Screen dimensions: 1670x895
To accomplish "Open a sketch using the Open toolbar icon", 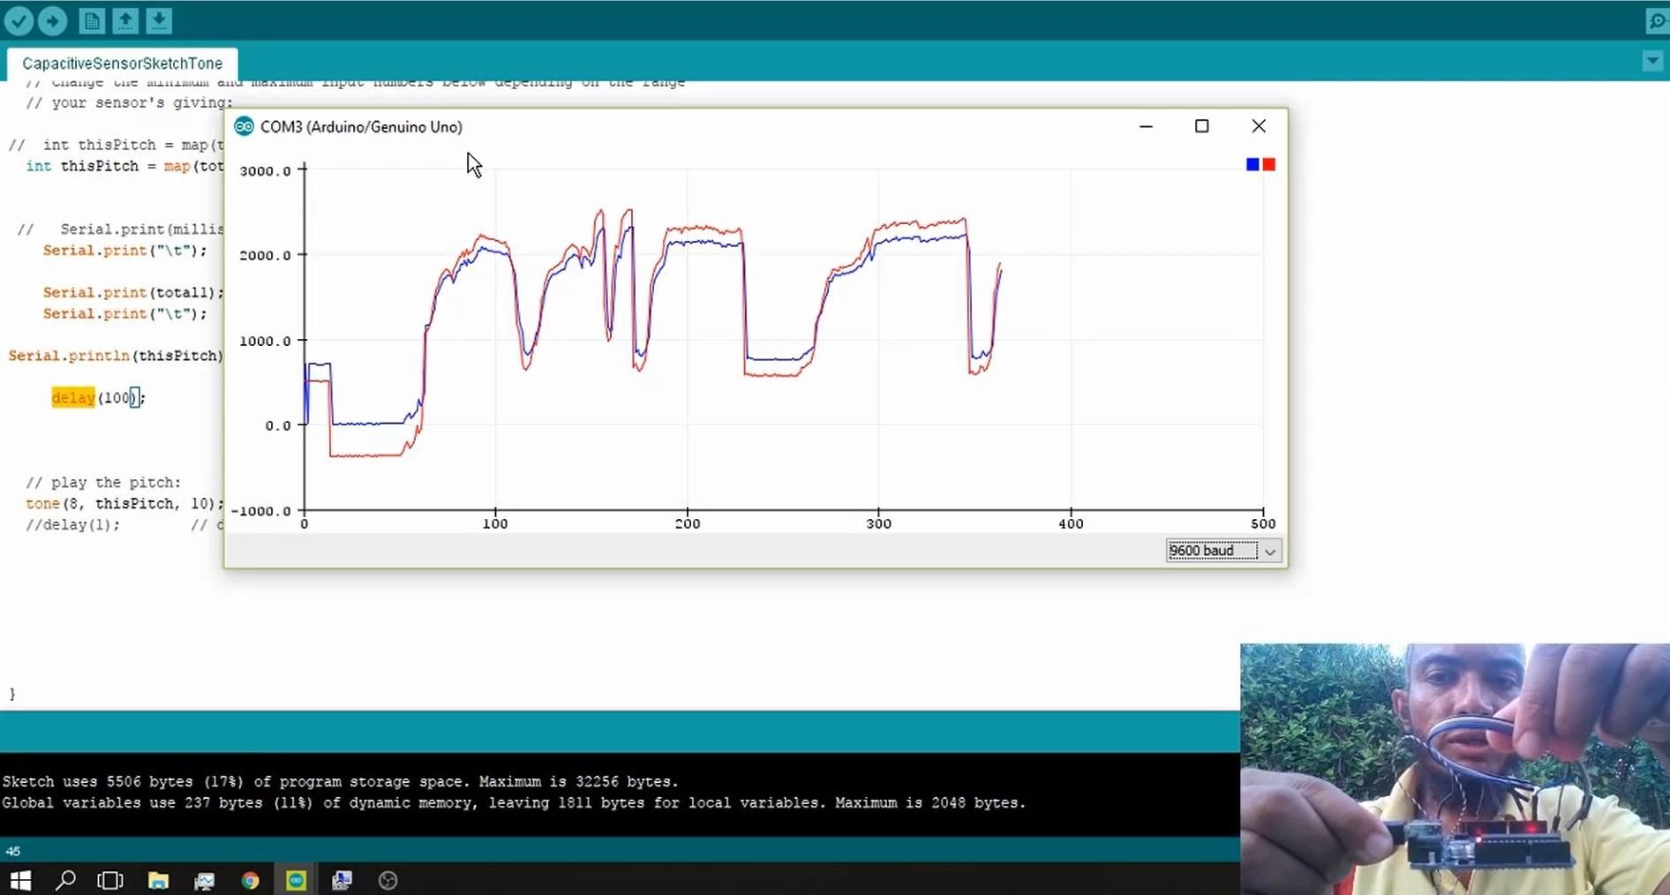I will click(125, 20).
